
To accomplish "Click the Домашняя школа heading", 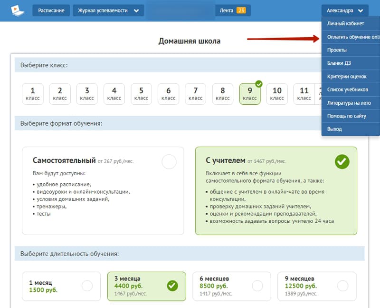I will [190, 41].
